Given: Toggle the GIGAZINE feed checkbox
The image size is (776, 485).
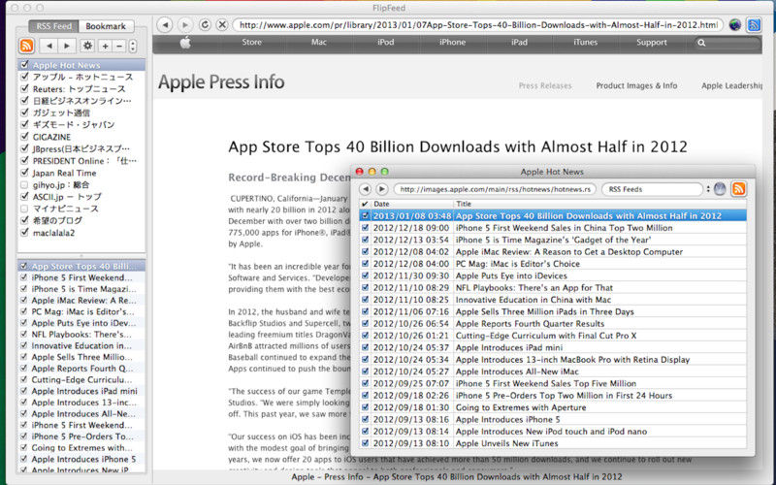Looking at the screenshot, I should tap(25, 137).
